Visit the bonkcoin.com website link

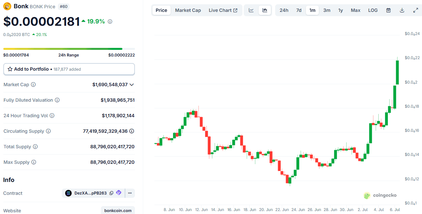(x=118, y=210)
